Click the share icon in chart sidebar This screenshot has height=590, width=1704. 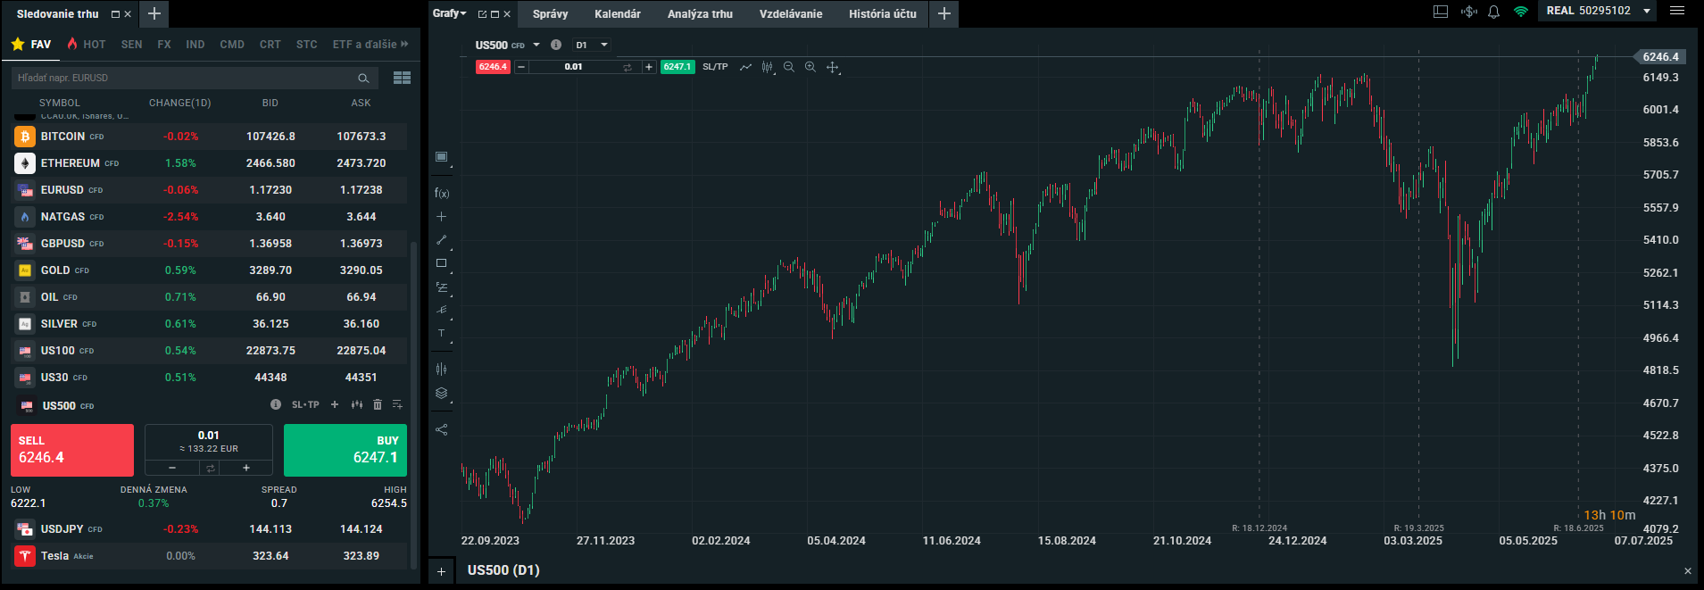(x=441, y=429)
